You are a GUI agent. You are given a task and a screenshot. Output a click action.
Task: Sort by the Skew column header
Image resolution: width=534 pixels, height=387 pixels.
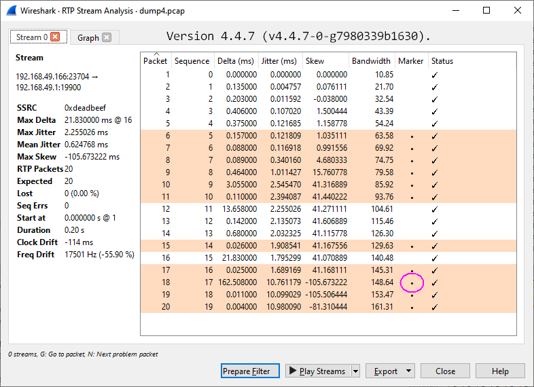point(326,61)
